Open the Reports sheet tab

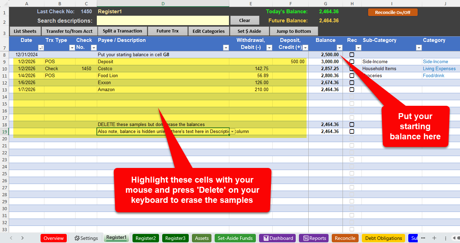315,238
